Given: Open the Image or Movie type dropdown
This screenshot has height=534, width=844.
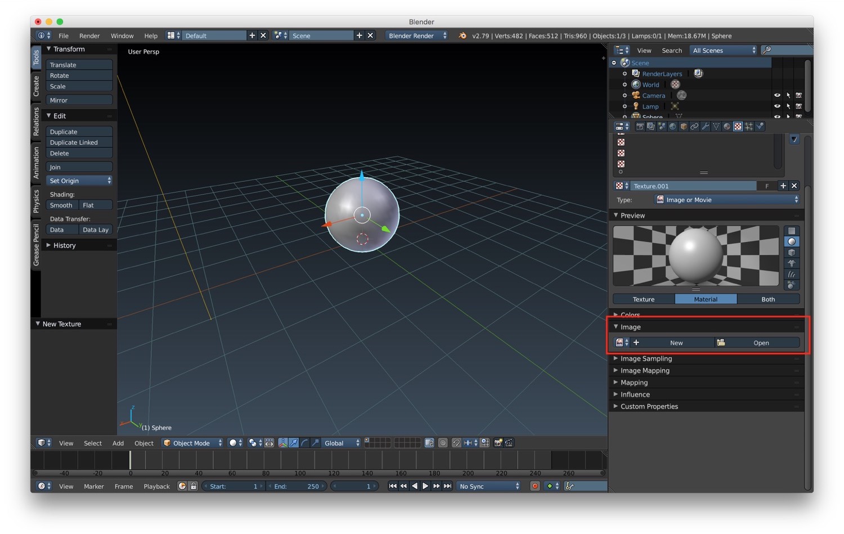Looking at the screenshot, I should (x=727, y=200).
